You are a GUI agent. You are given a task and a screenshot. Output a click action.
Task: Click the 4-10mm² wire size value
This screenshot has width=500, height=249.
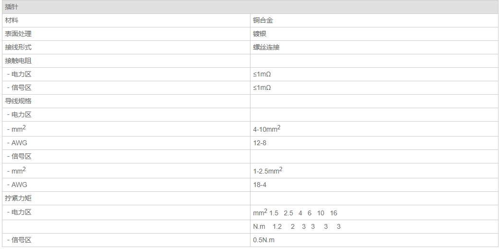pyautogui.click(x=266, y=129)
